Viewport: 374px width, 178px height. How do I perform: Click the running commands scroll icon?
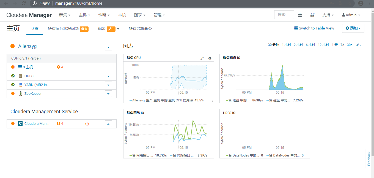click(x=312, y=15)
